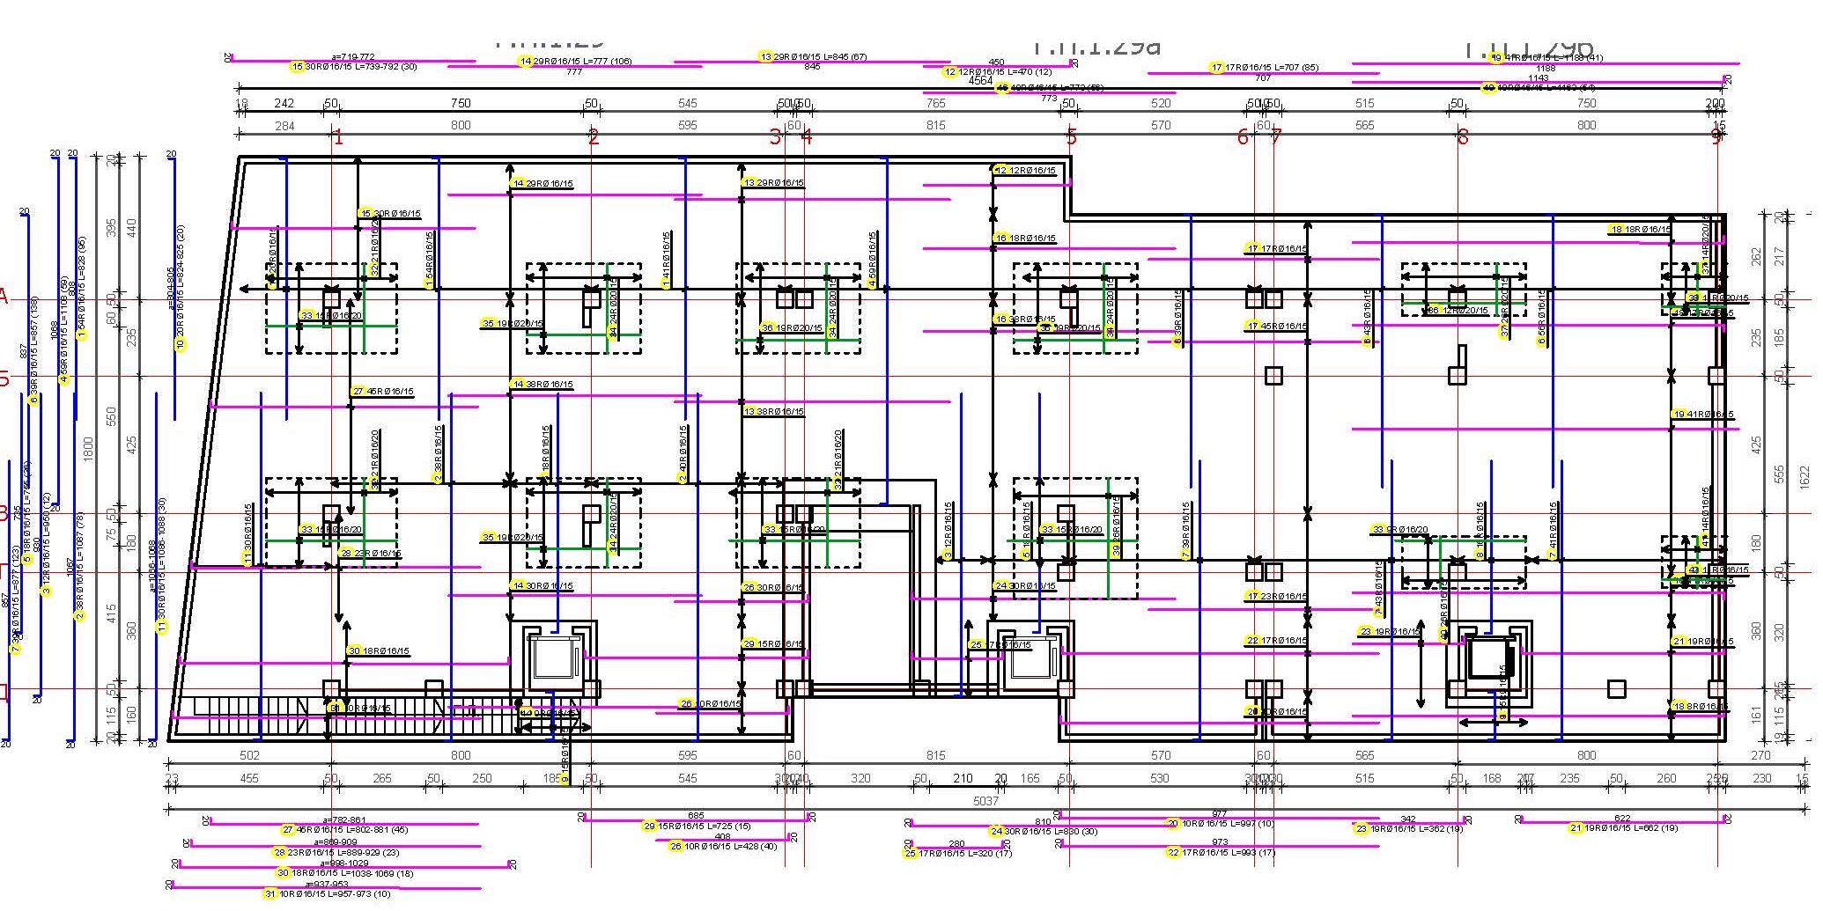The image size is (1823, 911).
Task: Click yellow marker 17 beside L=707 label
Action: pos(1217,68)
